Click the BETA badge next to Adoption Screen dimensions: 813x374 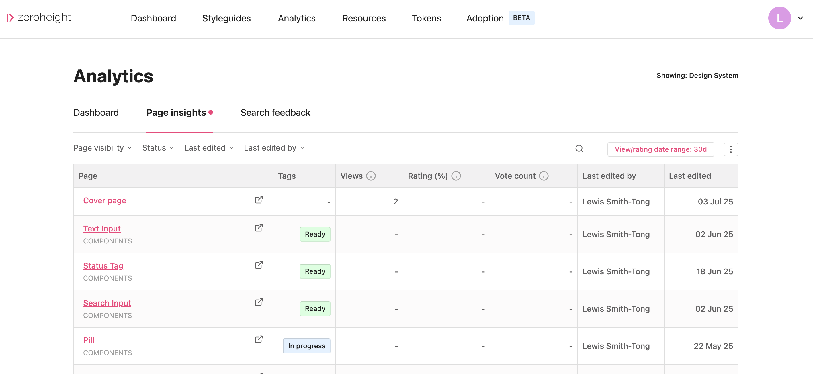click(x=521, y=18)
